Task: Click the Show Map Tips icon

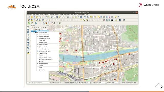Action: tap(116, 17)
